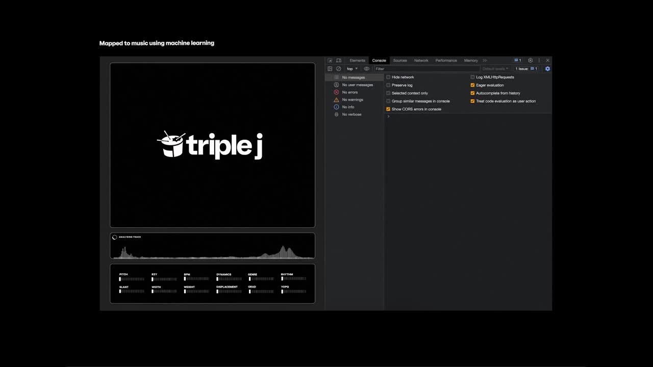Click the yellow No warnings triangle icon
This screenshot has width=653, height=367.
coord(336,100)
